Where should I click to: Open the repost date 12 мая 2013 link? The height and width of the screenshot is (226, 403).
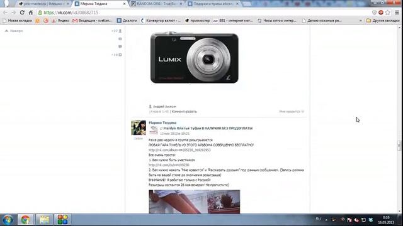[174, 134]
